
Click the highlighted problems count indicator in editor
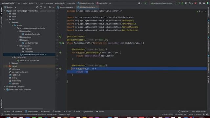click(x=198, y=11)
